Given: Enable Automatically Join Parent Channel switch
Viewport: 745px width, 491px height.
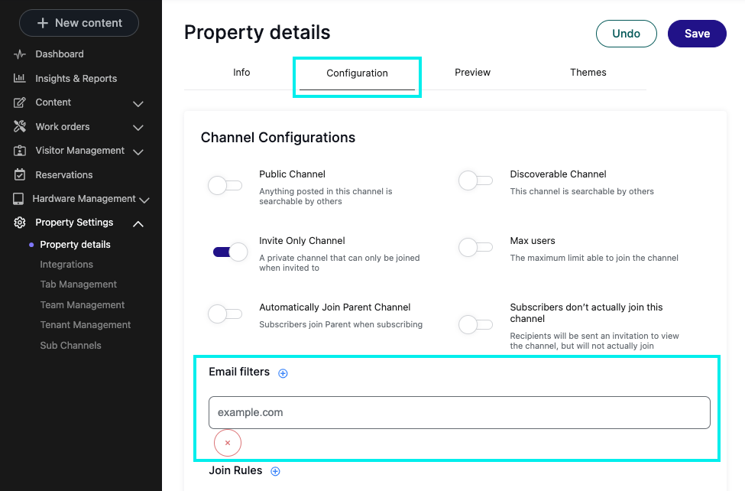Looking at the screenshot, I should coord(225,314).
